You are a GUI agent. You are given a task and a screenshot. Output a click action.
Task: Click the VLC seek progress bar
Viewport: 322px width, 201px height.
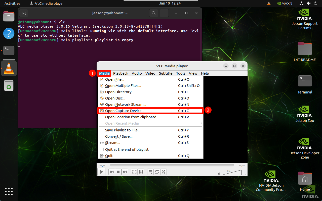tap(172, 165)
